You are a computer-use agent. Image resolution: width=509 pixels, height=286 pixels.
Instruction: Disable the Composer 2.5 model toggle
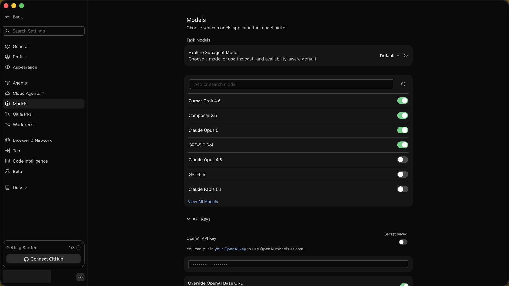pyautogui.click(x=402, y=115)
